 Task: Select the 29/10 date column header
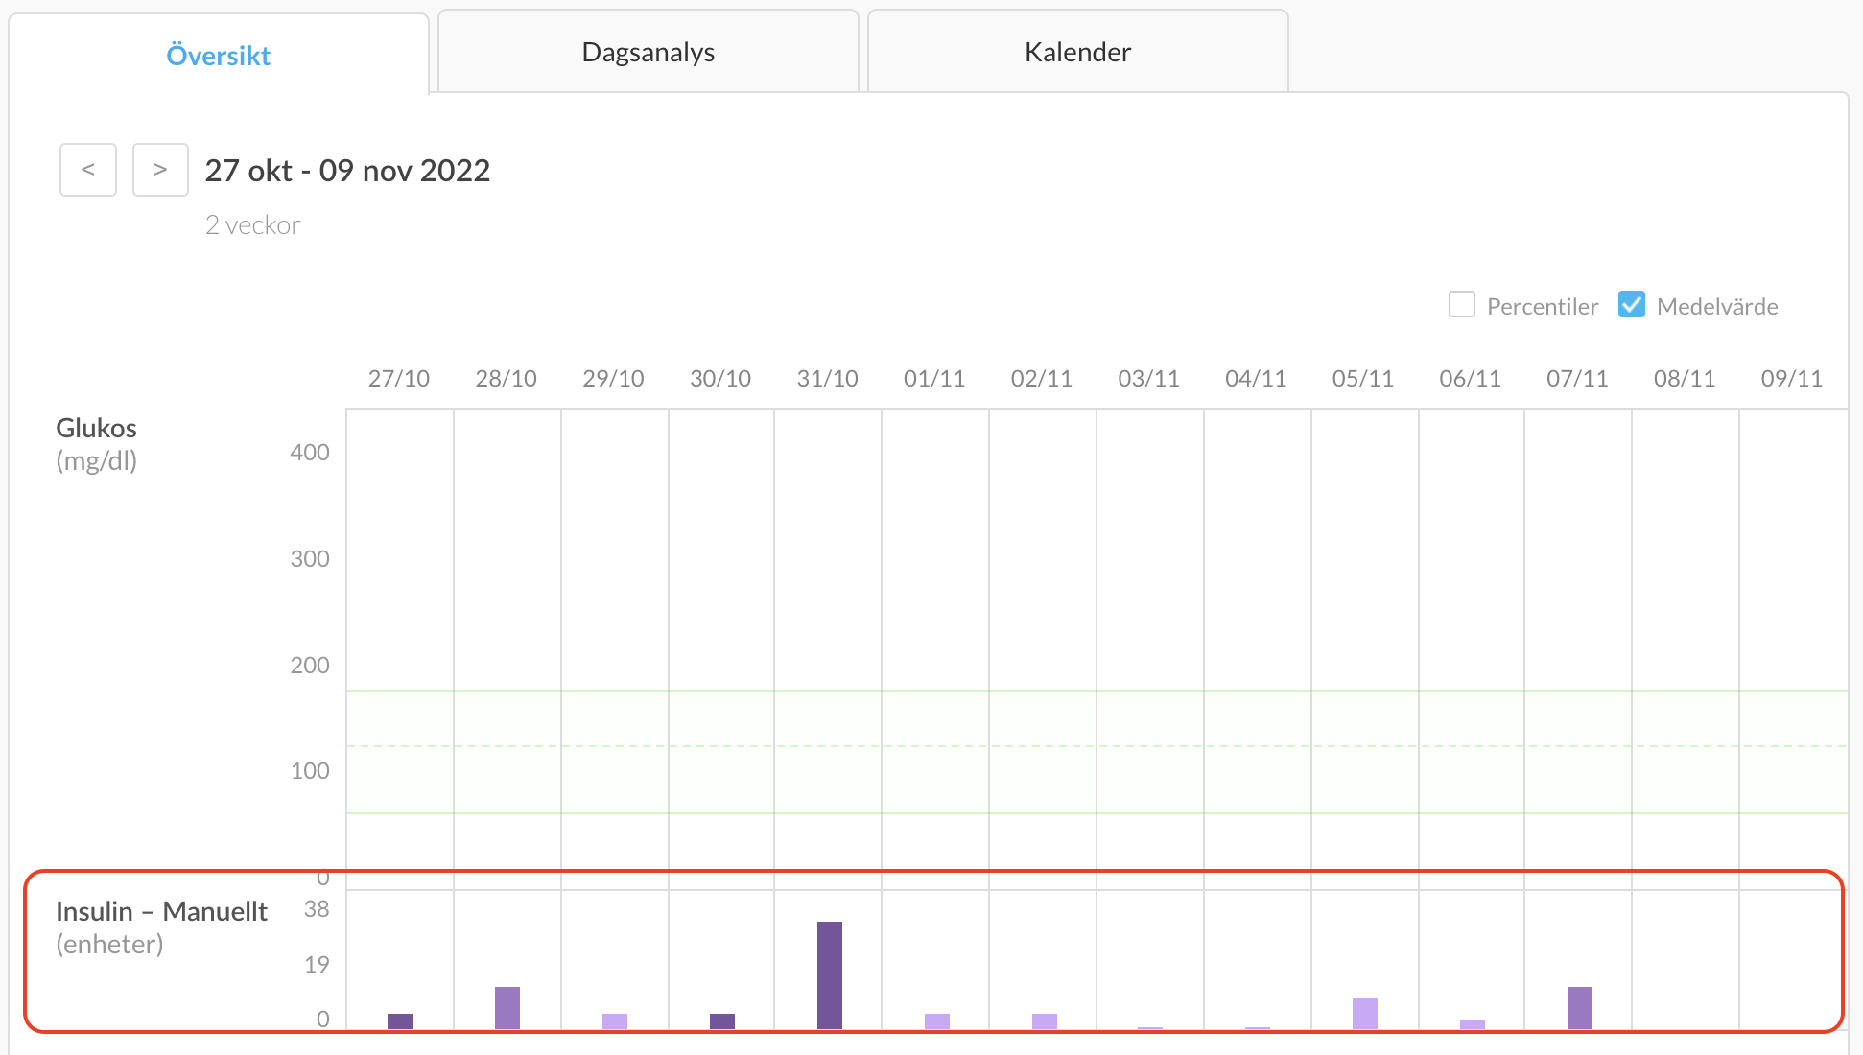tap(614, 378)
